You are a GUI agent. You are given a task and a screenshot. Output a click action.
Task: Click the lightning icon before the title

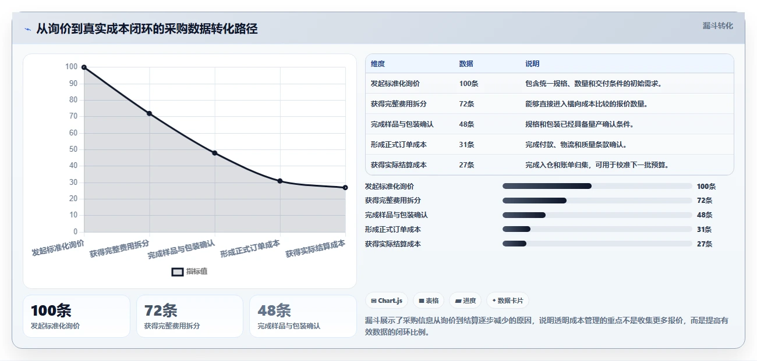(x=27, y=29)
